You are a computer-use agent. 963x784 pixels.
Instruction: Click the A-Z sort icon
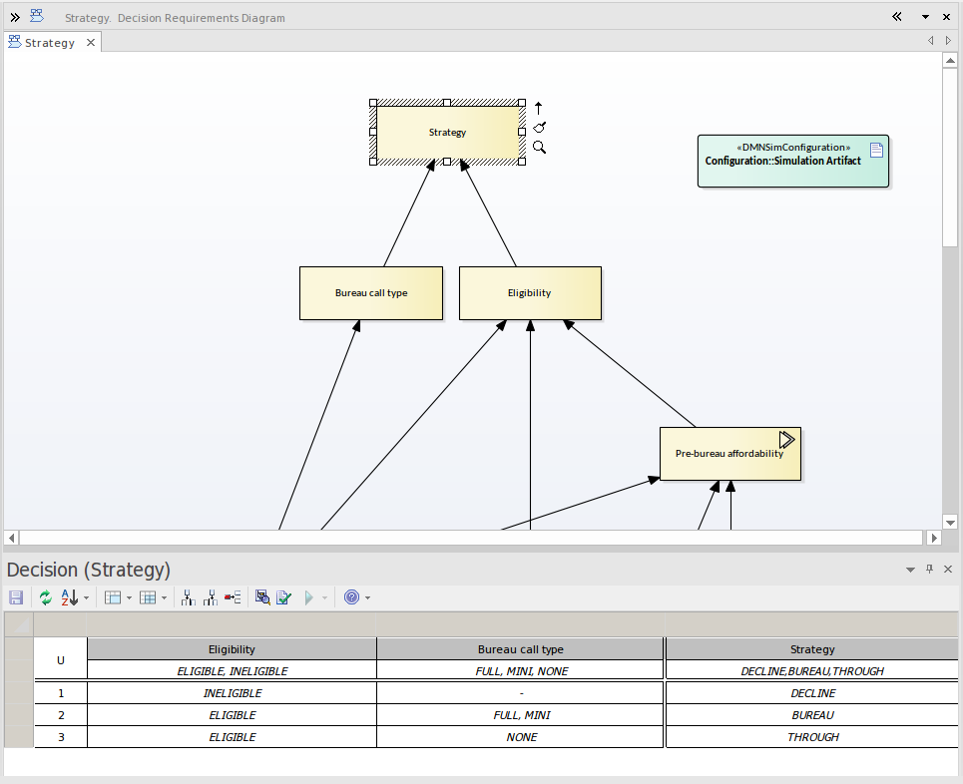[70, 597]
